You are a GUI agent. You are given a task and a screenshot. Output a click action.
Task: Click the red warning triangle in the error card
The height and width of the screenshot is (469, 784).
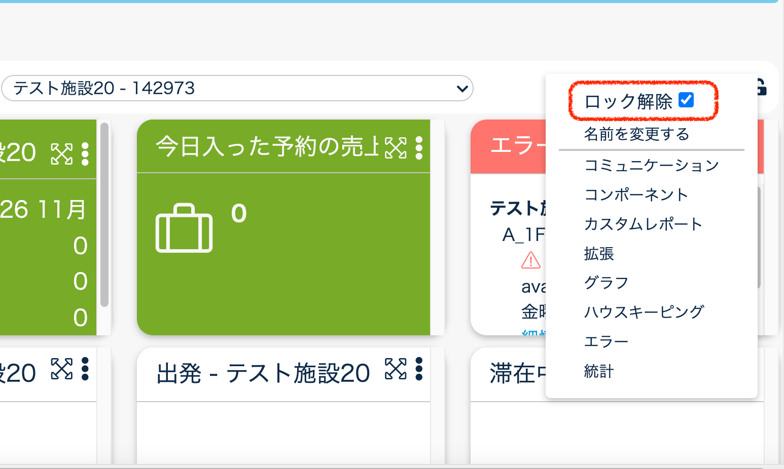[530, 260]
